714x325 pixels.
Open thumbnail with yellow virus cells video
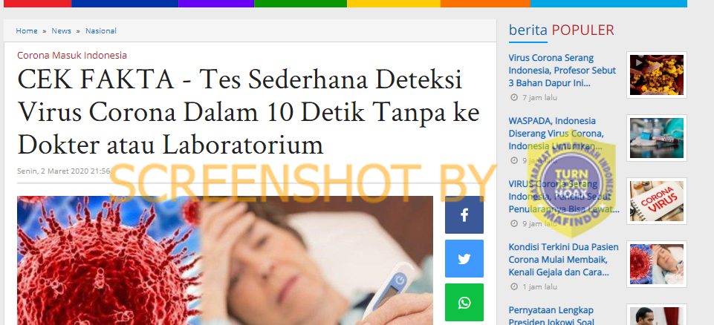(657, 75)
